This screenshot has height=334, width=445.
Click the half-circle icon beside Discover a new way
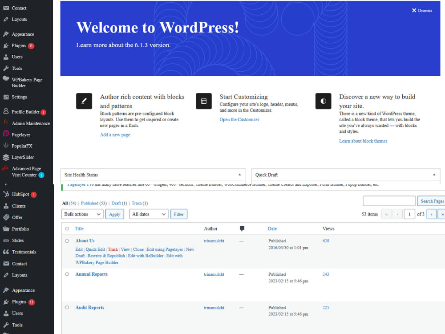(x=323, y=101)
